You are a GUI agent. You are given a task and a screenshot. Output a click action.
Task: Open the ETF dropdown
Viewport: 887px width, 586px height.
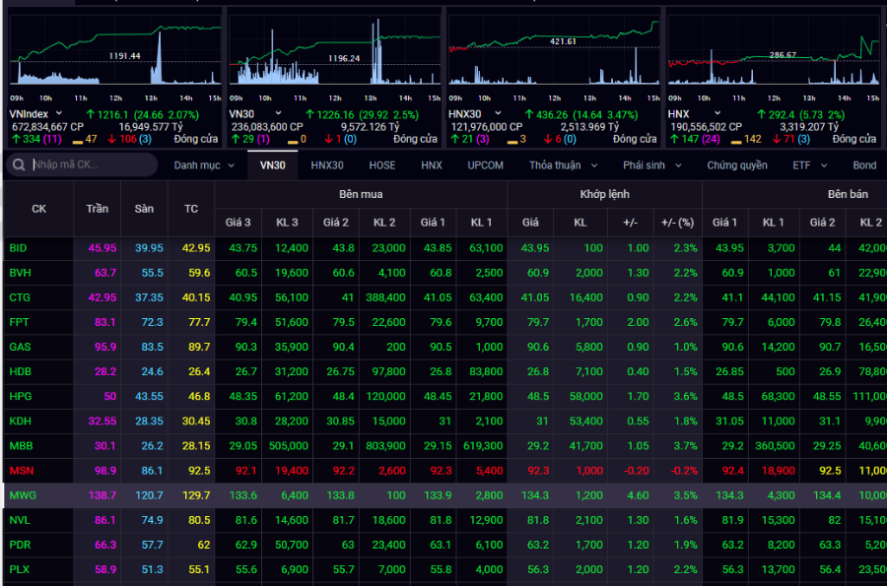[808, 165]
